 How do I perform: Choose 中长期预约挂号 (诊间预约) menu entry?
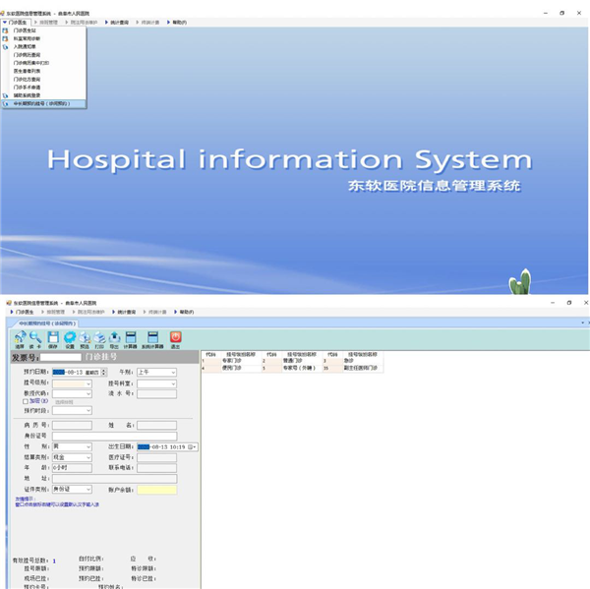point(41,103)
